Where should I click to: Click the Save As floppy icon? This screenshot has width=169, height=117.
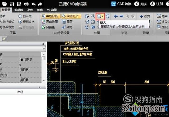pos(19,4)
